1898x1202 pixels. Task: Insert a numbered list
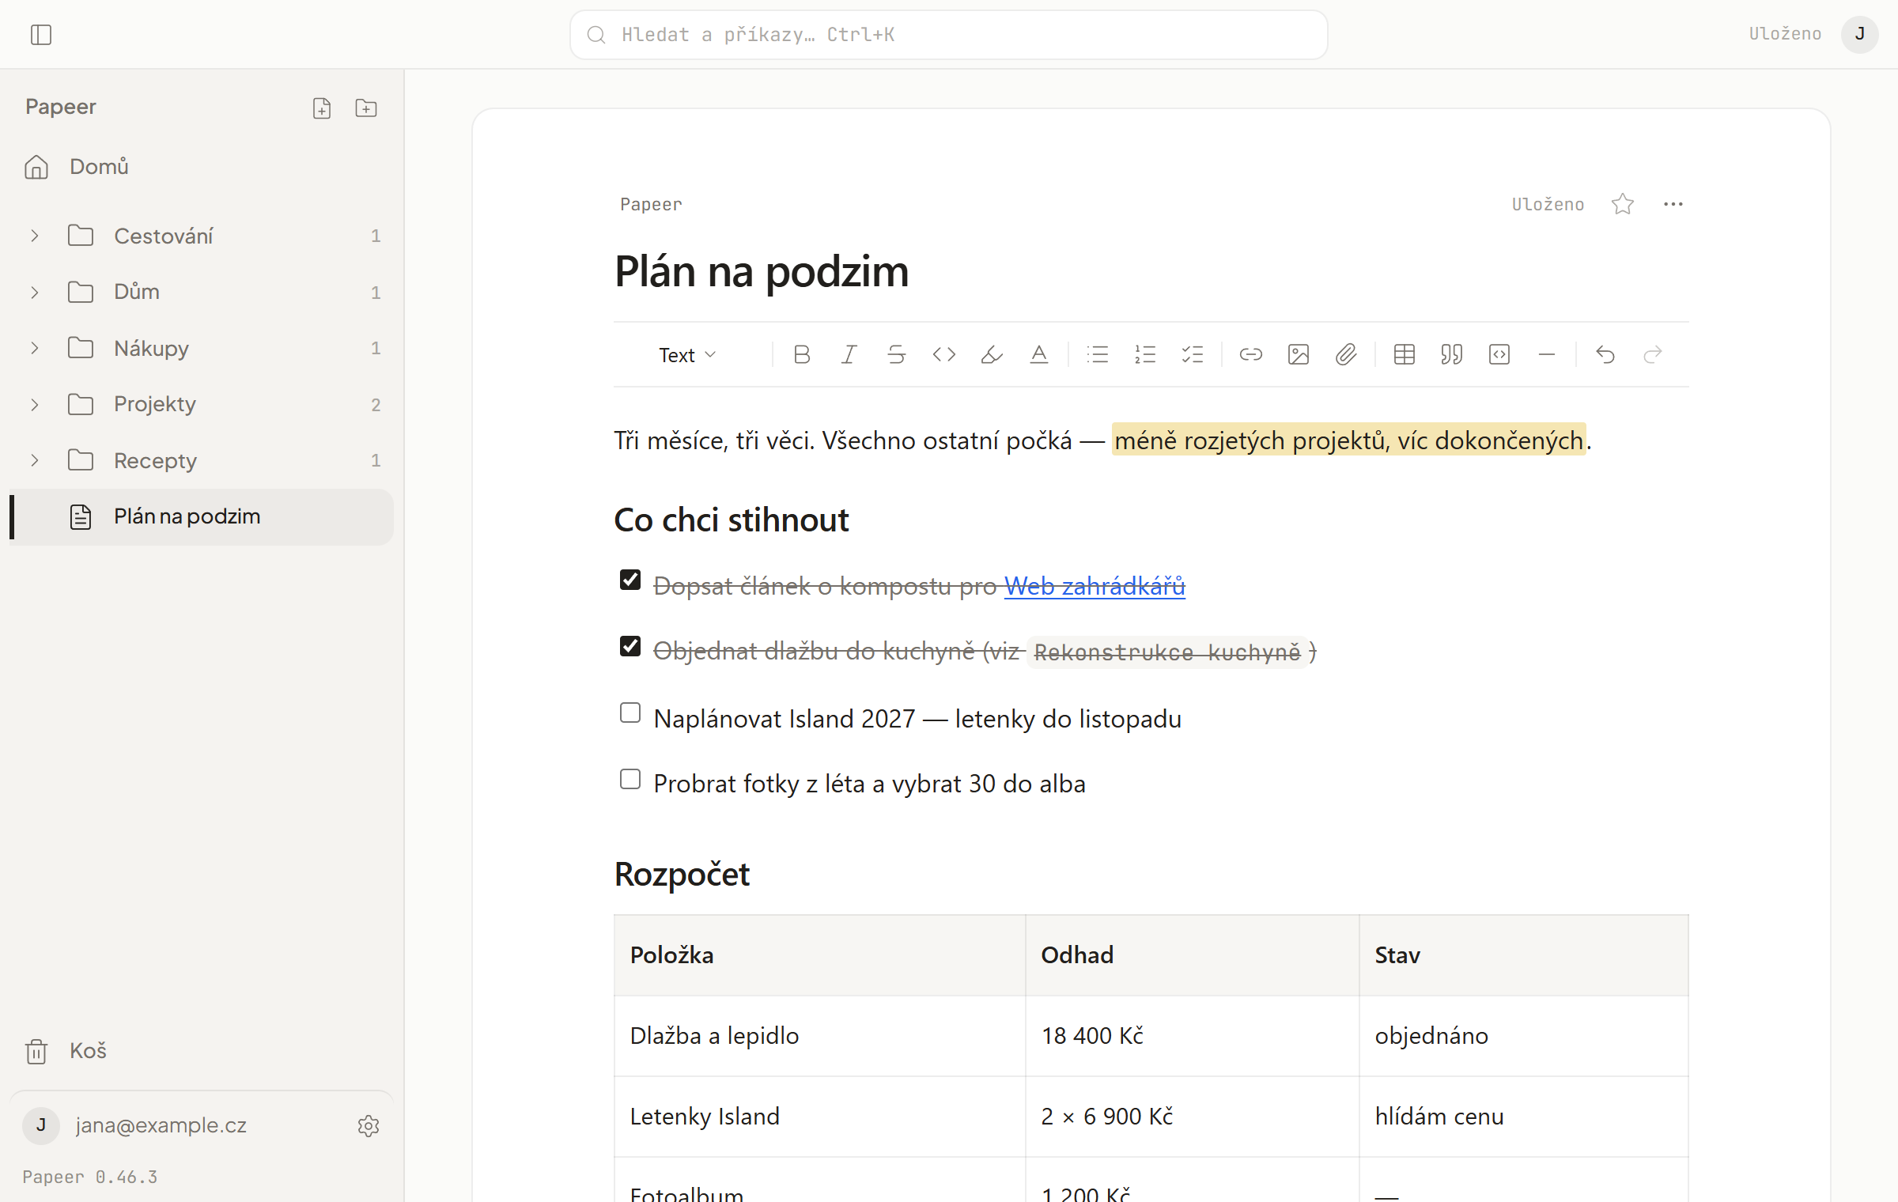pos(1145,355)
